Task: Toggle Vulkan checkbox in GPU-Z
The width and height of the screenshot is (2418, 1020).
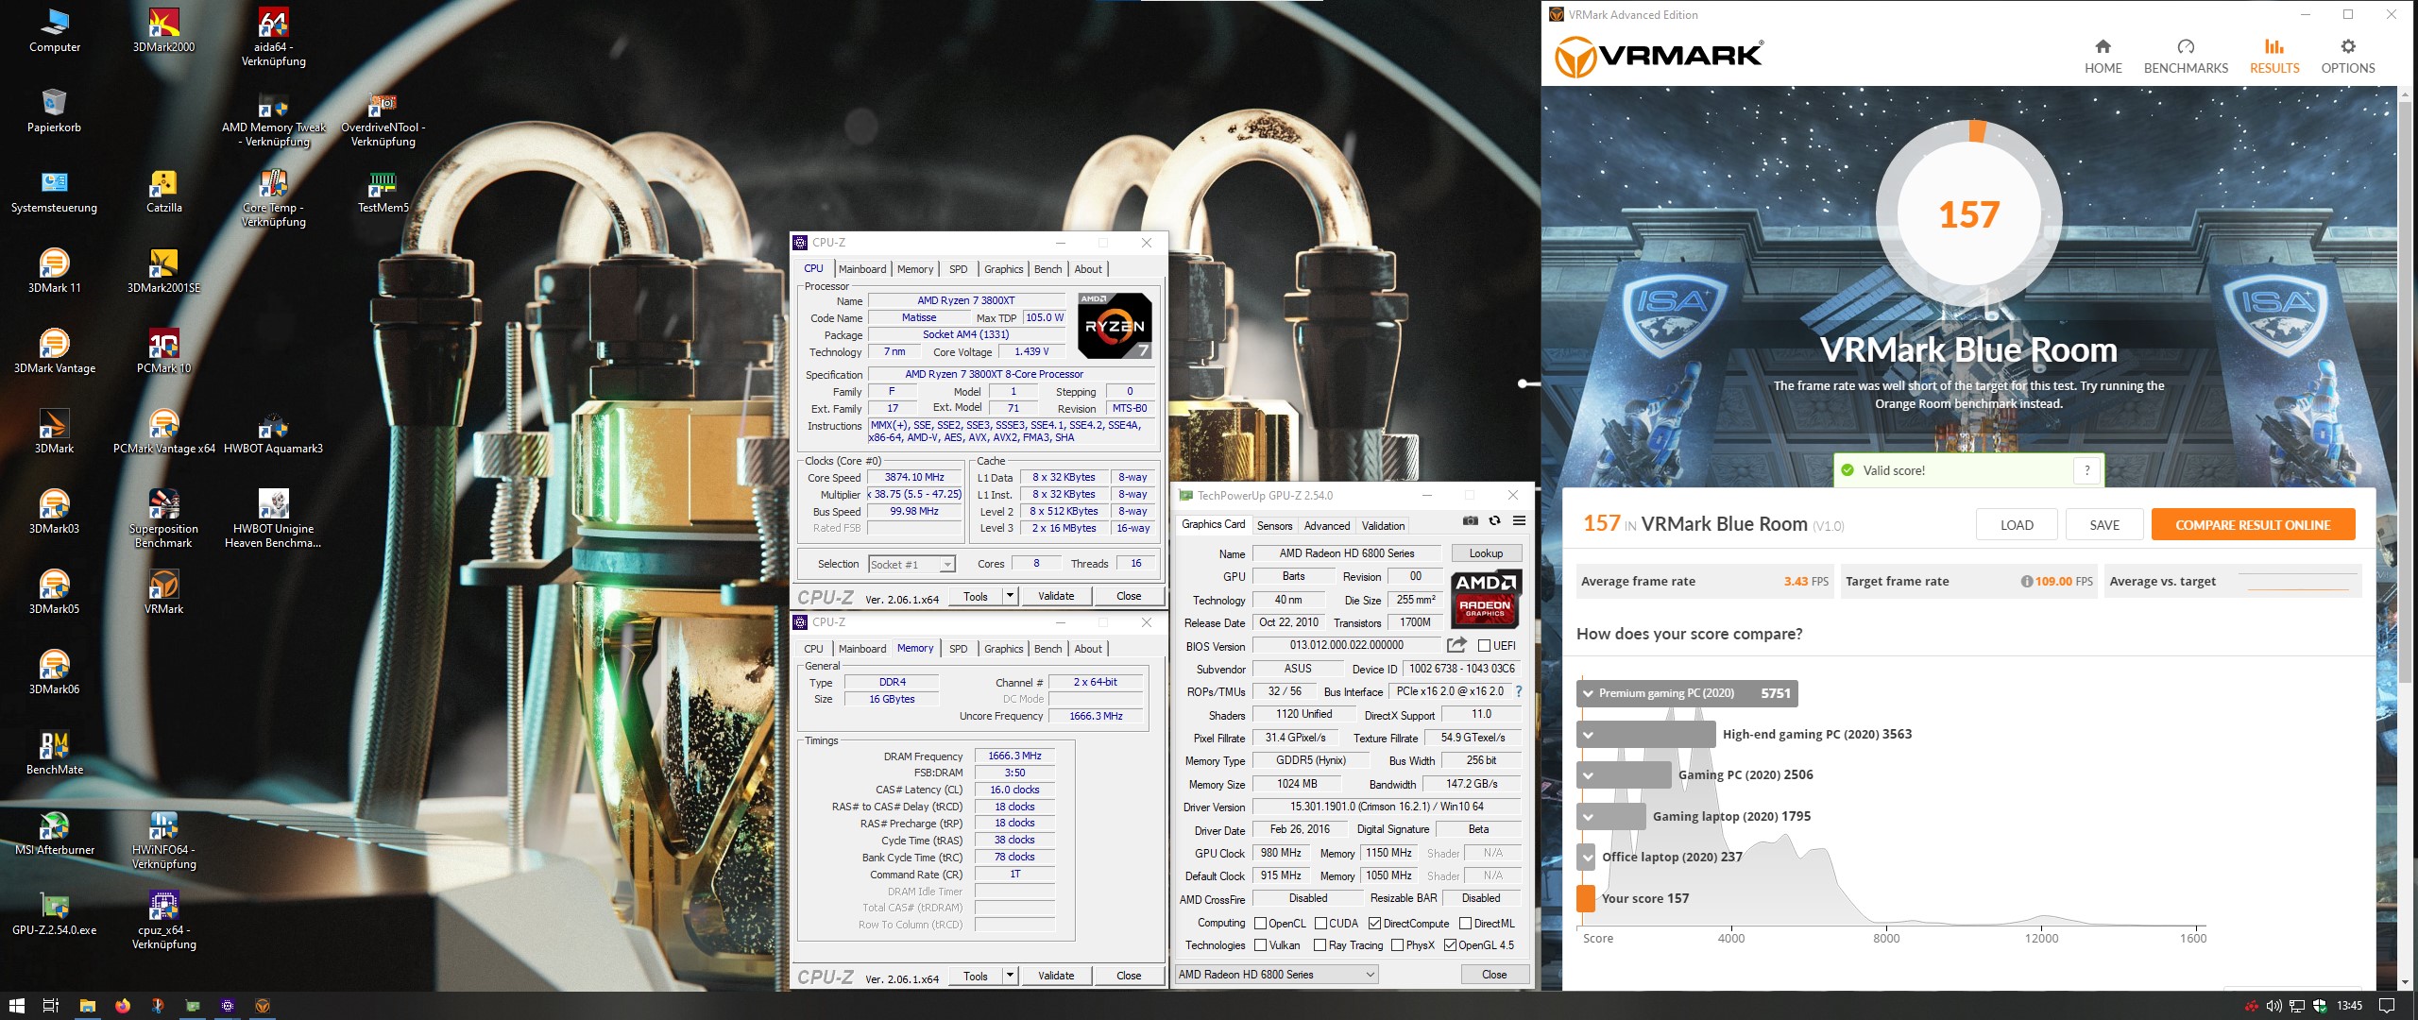Action: coord(1260,945)
